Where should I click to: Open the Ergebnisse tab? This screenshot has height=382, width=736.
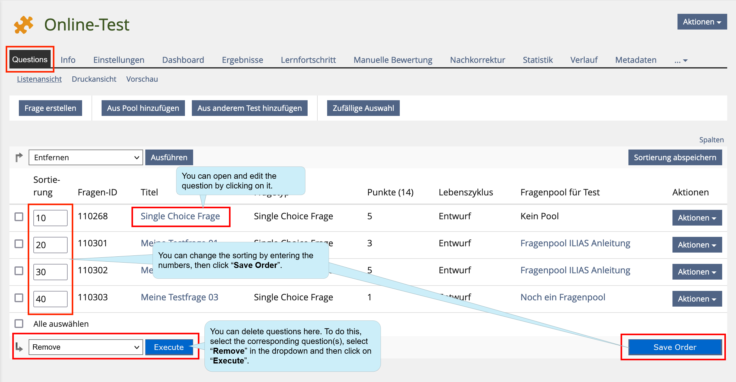click(x=243, y=60)
